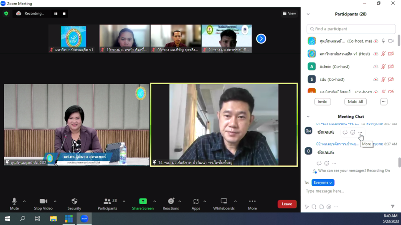Open the Security menu
Image resolution: width=401 pixels, height=225 pixels.
[x=74, y=204]
